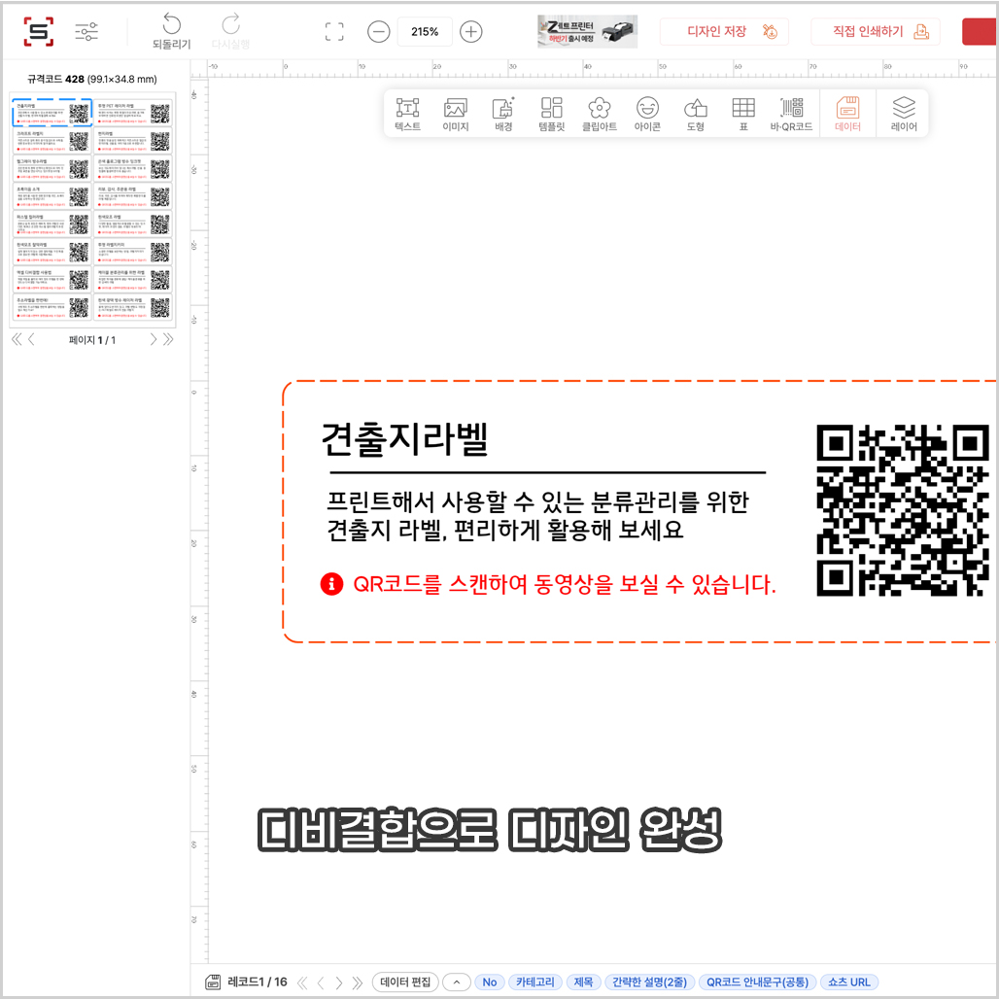Go to first page double arrow
Image resolution: width=999 pixels, height=999 pixels.
(17, 339)
